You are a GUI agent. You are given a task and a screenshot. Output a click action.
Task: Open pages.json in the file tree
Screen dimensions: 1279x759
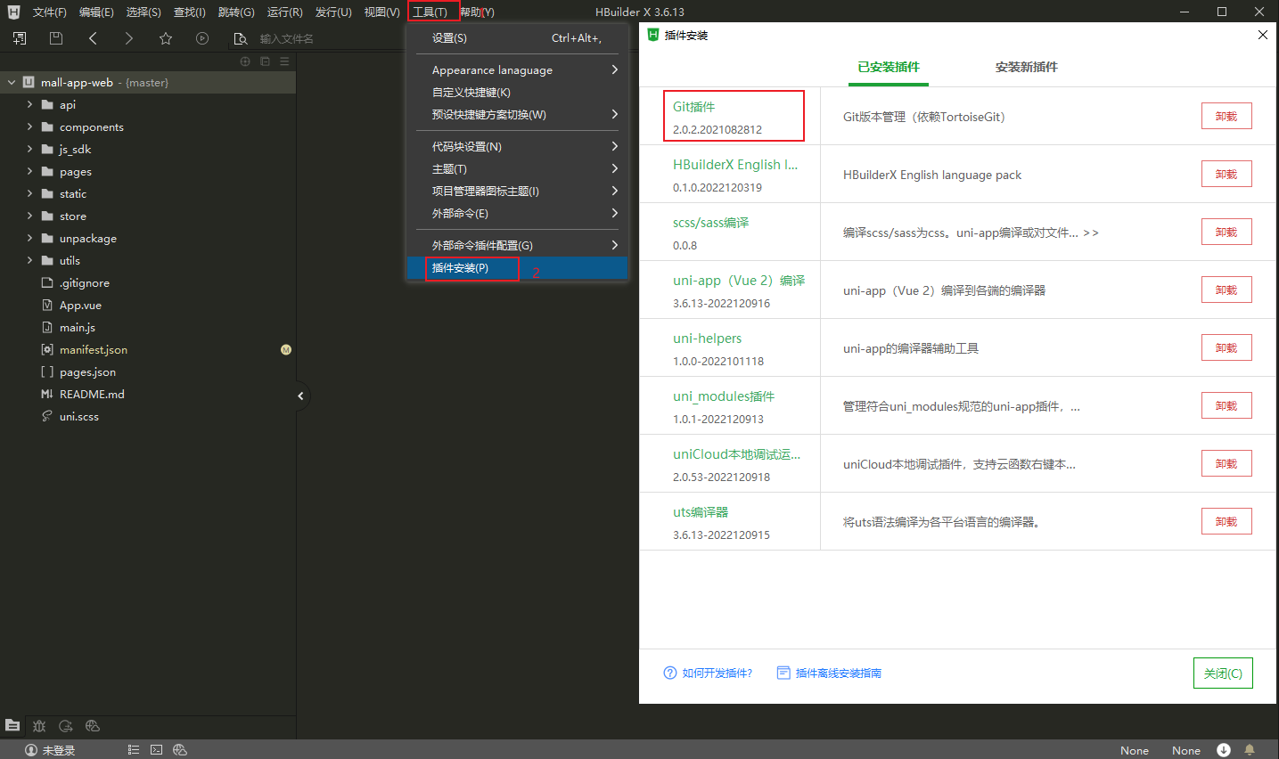pos(87,371)
